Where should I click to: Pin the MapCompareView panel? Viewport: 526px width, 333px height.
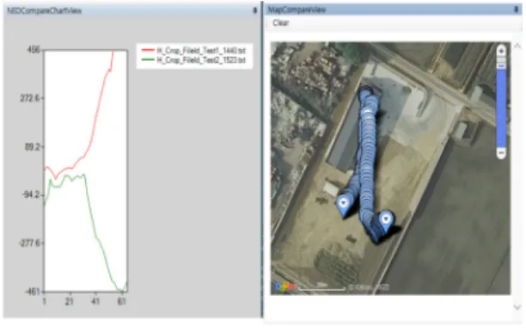pyautogui.click(x=517, y=9)
